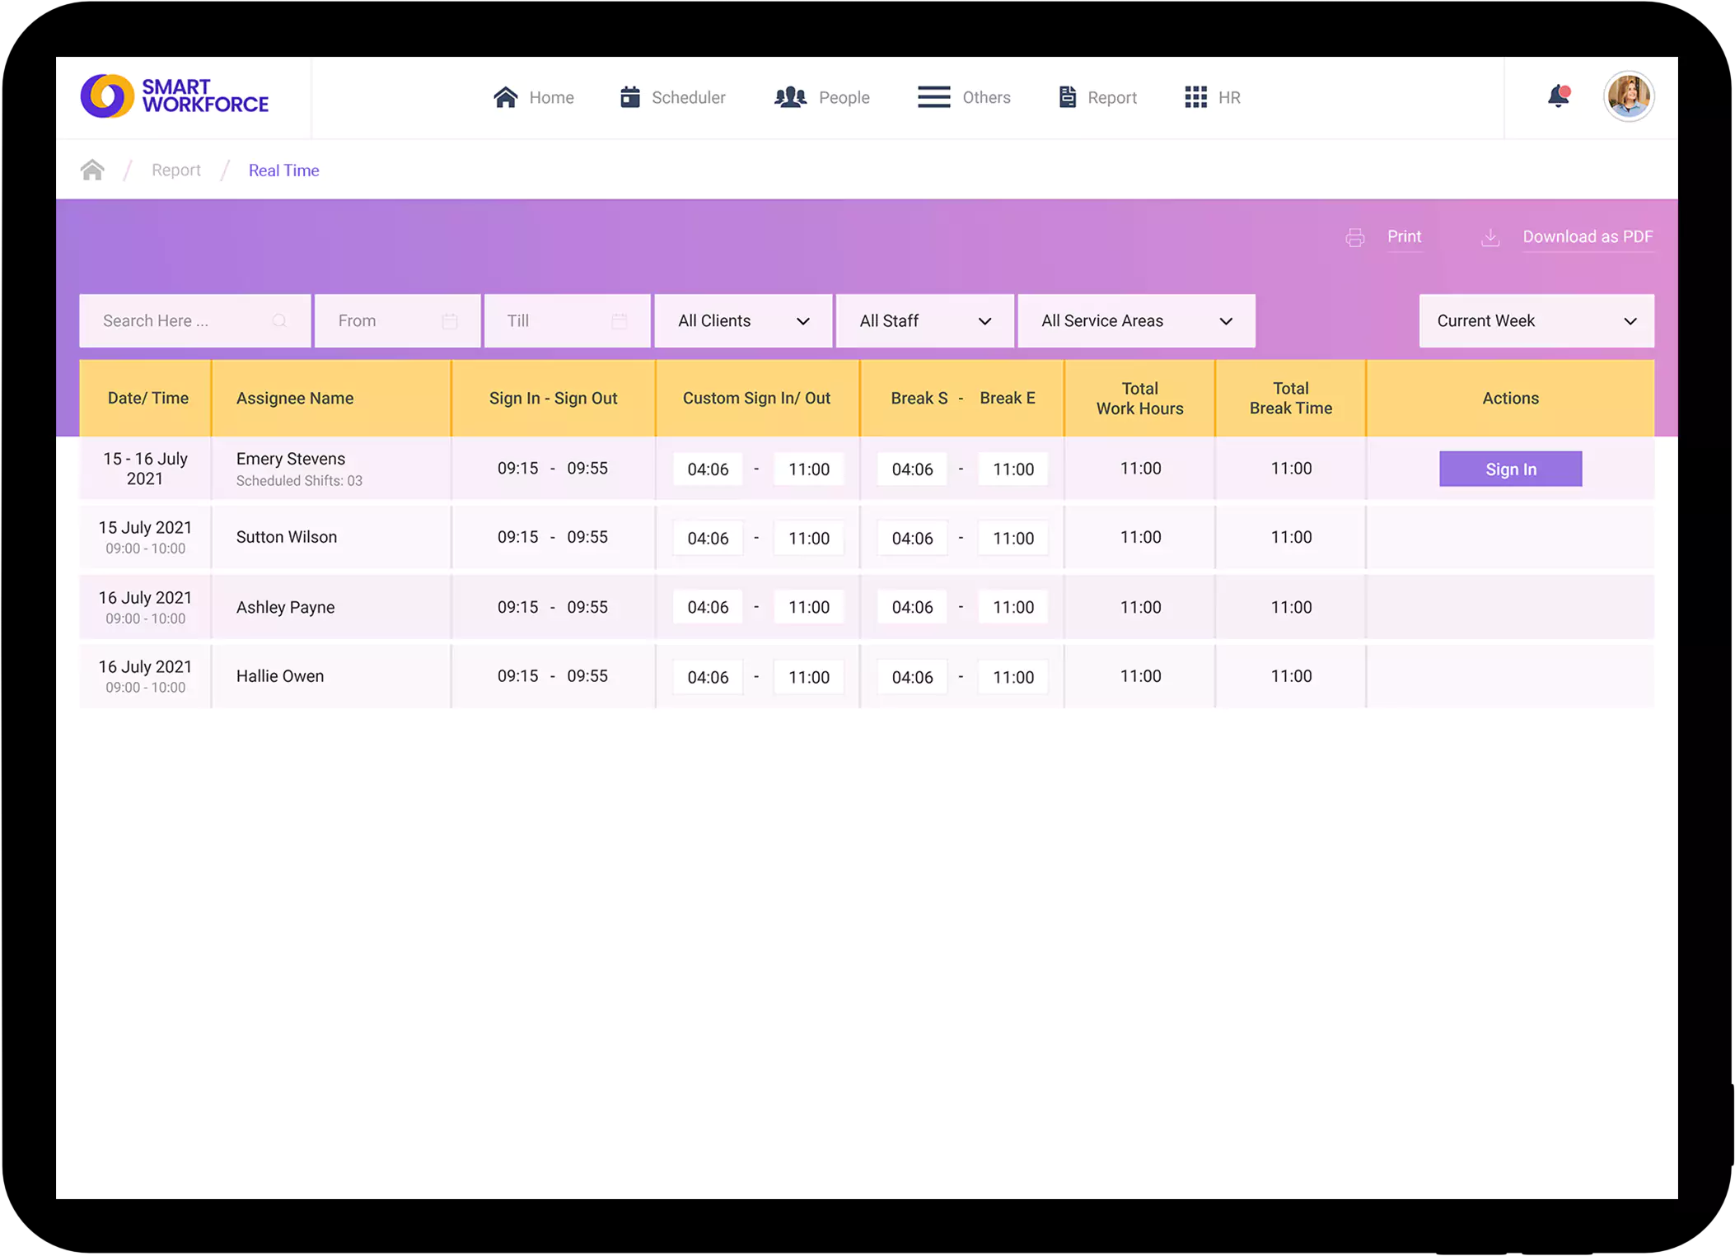
Task: Click the Smart Workforce logo
Action: click(x=175, y=96)
